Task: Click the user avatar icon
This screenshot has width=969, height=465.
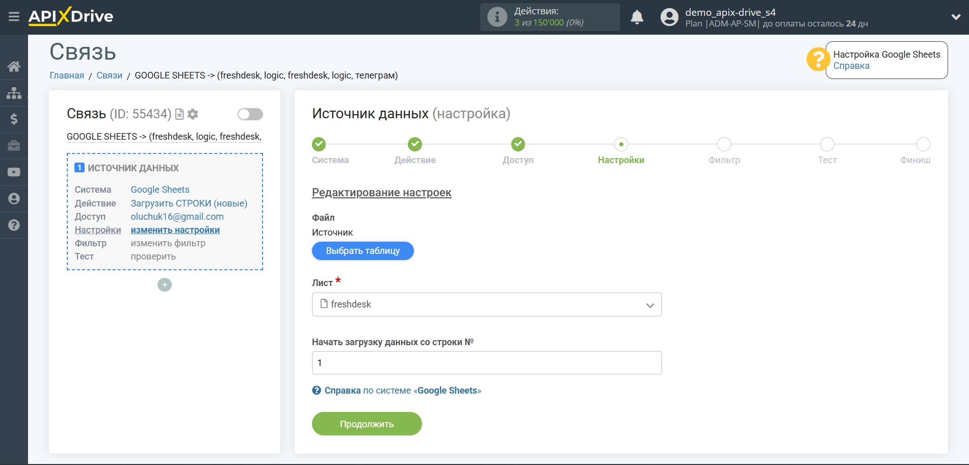Action: pyautogui.click(x=669, y=17)
